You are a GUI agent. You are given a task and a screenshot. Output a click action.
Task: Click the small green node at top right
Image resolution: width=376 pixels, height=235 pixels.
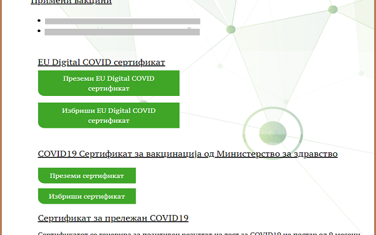tap(333, 9)
